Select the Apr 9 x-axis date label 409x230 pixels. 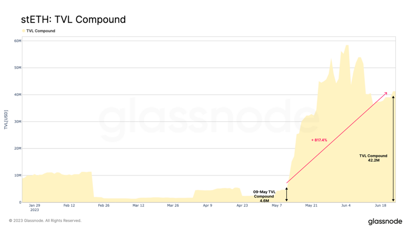[x=208, y=205]
